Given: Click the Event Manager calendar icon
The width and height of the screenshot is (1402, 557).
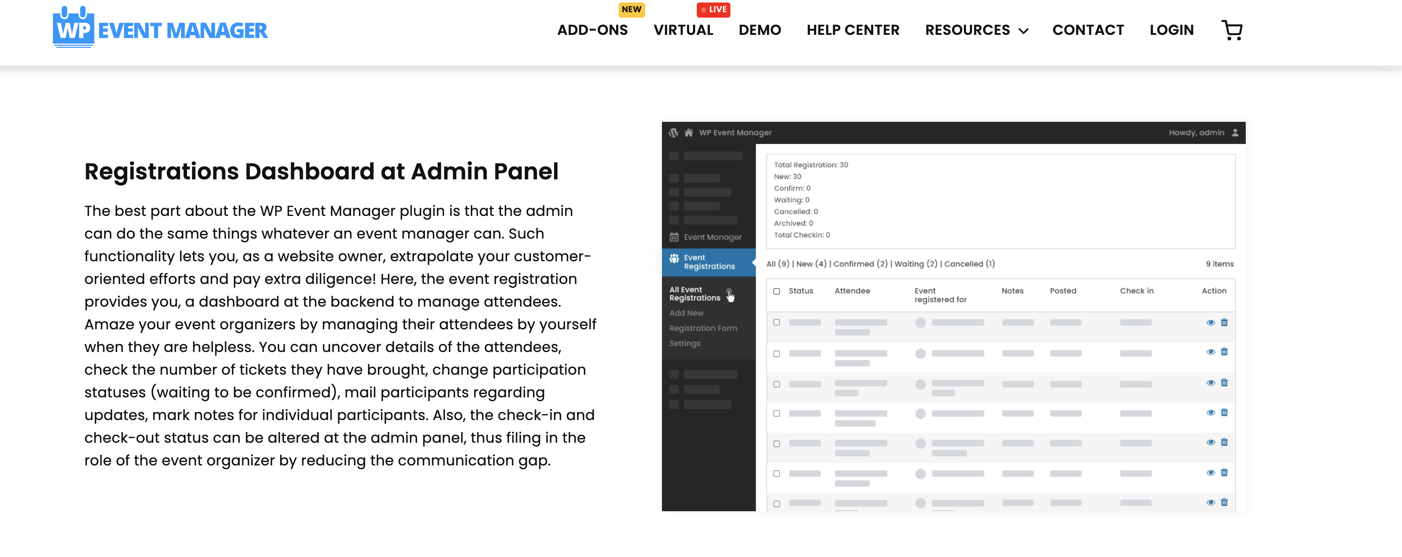Looking at the screenshot, I should (674, 237).
